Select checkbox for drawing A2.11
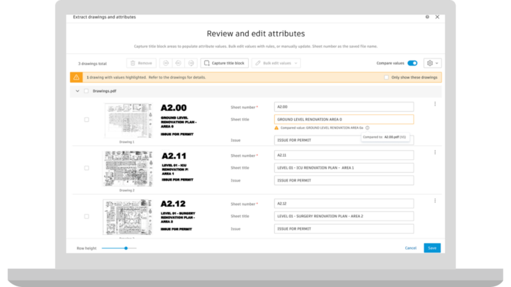 coord(86,168)
